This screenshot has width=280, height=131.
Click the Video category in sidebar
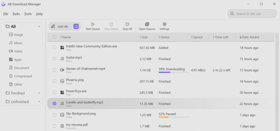pyautogui.click(x=16, y=51)
